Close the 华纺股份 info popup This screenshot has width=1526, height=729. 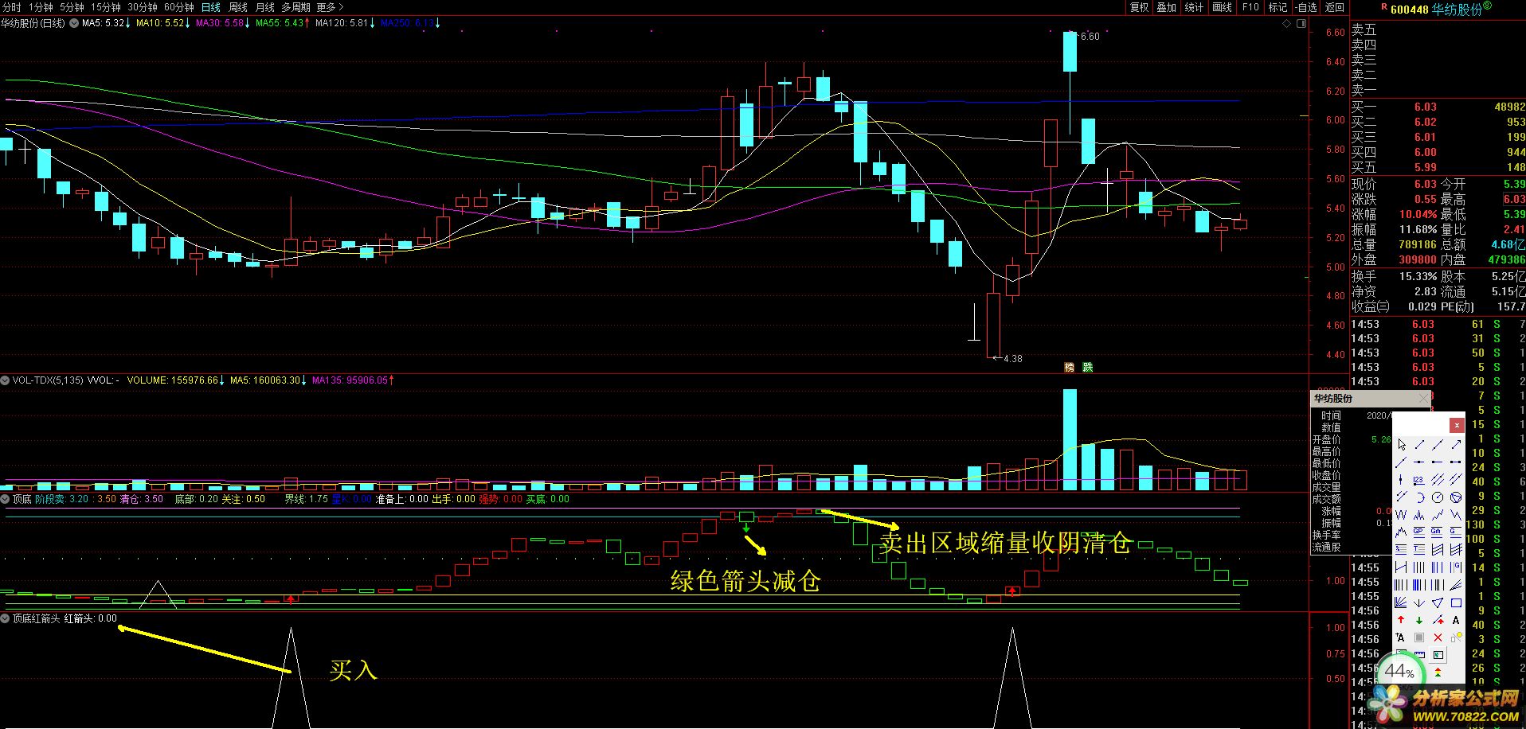pos(1424,398)
